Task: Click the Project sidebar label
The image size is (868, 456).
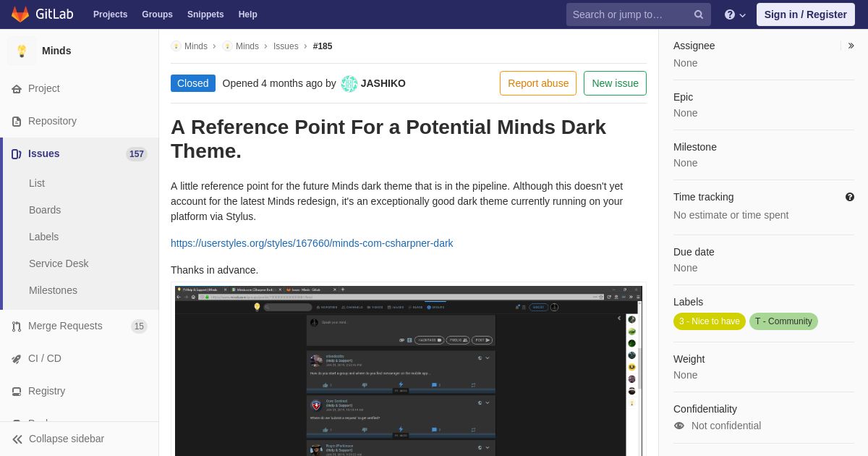Action: point(44,88)
